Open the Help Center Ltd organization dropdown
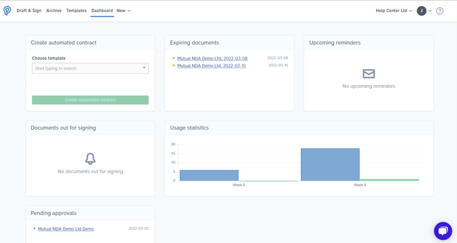 [x=394, y=11]
